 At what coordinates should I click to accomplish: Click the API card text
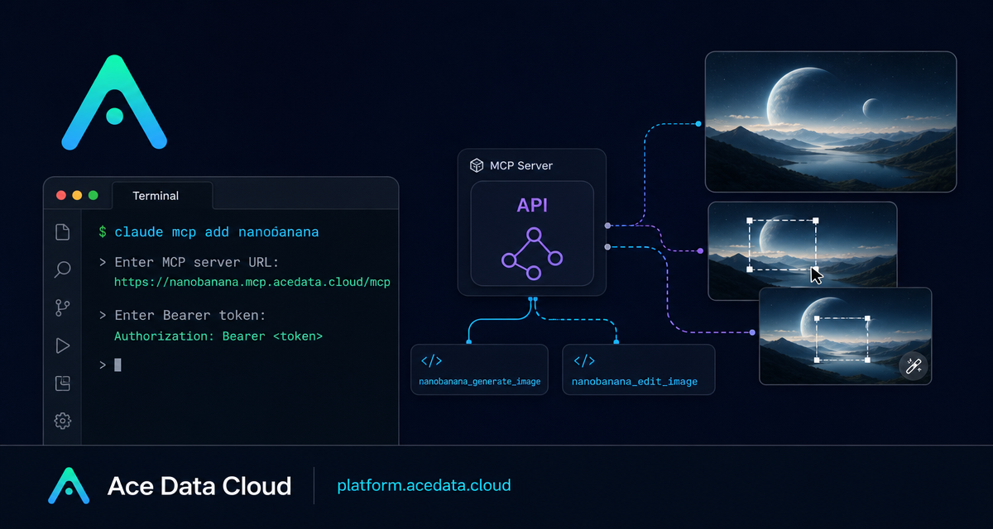pos(532,205)
